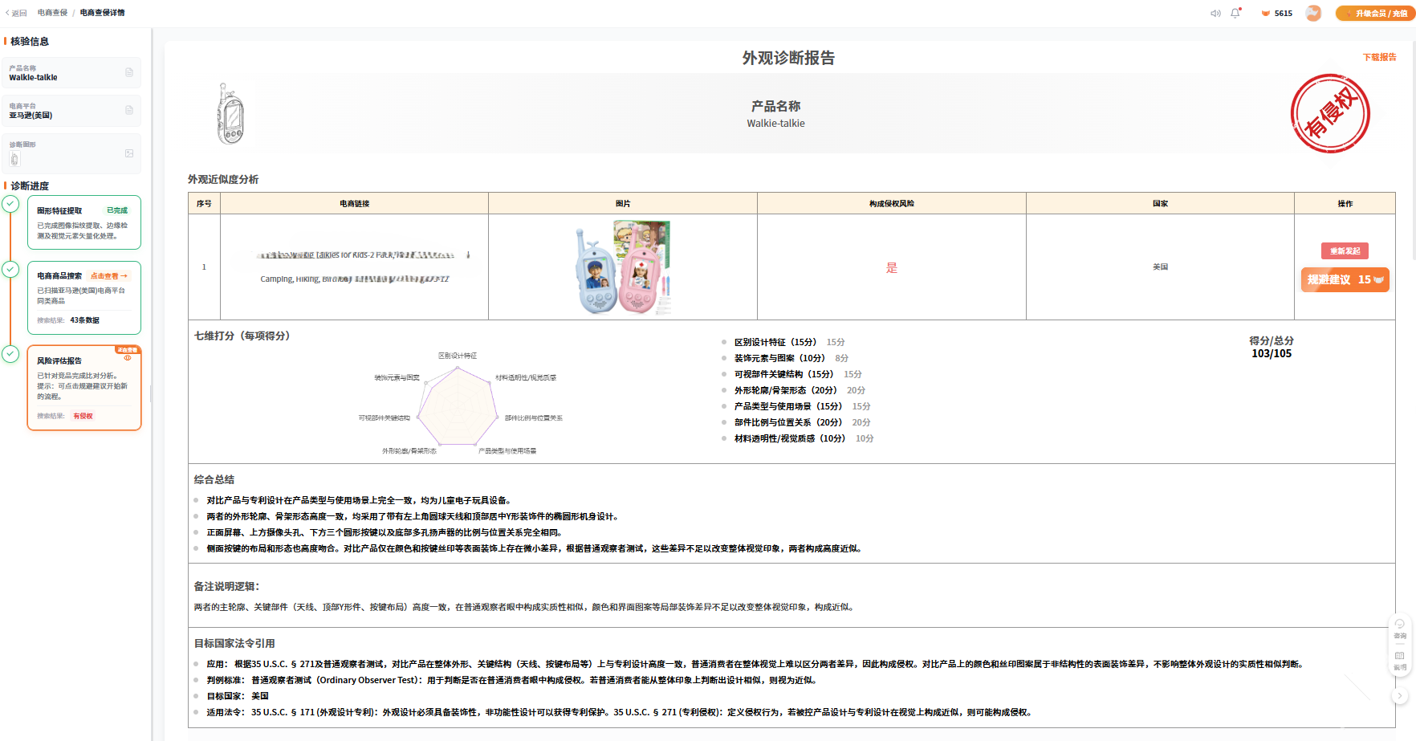Click the document icon in 电商平台 field
This screenshot has height=741, width=1416.
(x=128, y=110)
